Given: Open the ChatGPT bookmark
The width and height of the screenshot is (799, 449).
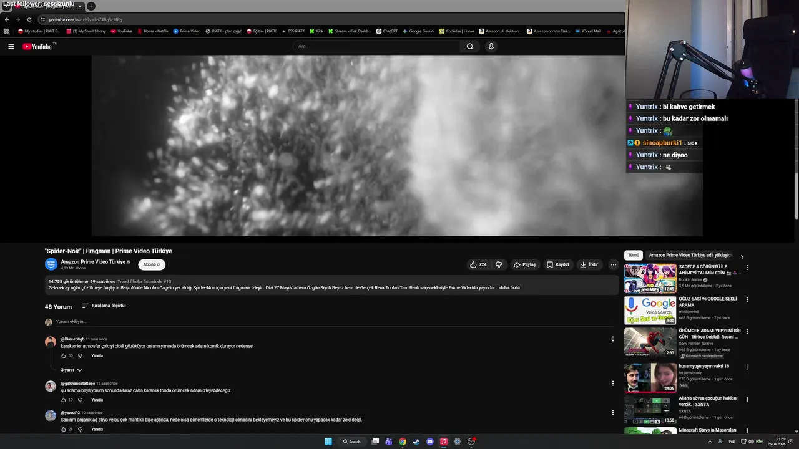Looking at the screenshot, I should (386, 31).
